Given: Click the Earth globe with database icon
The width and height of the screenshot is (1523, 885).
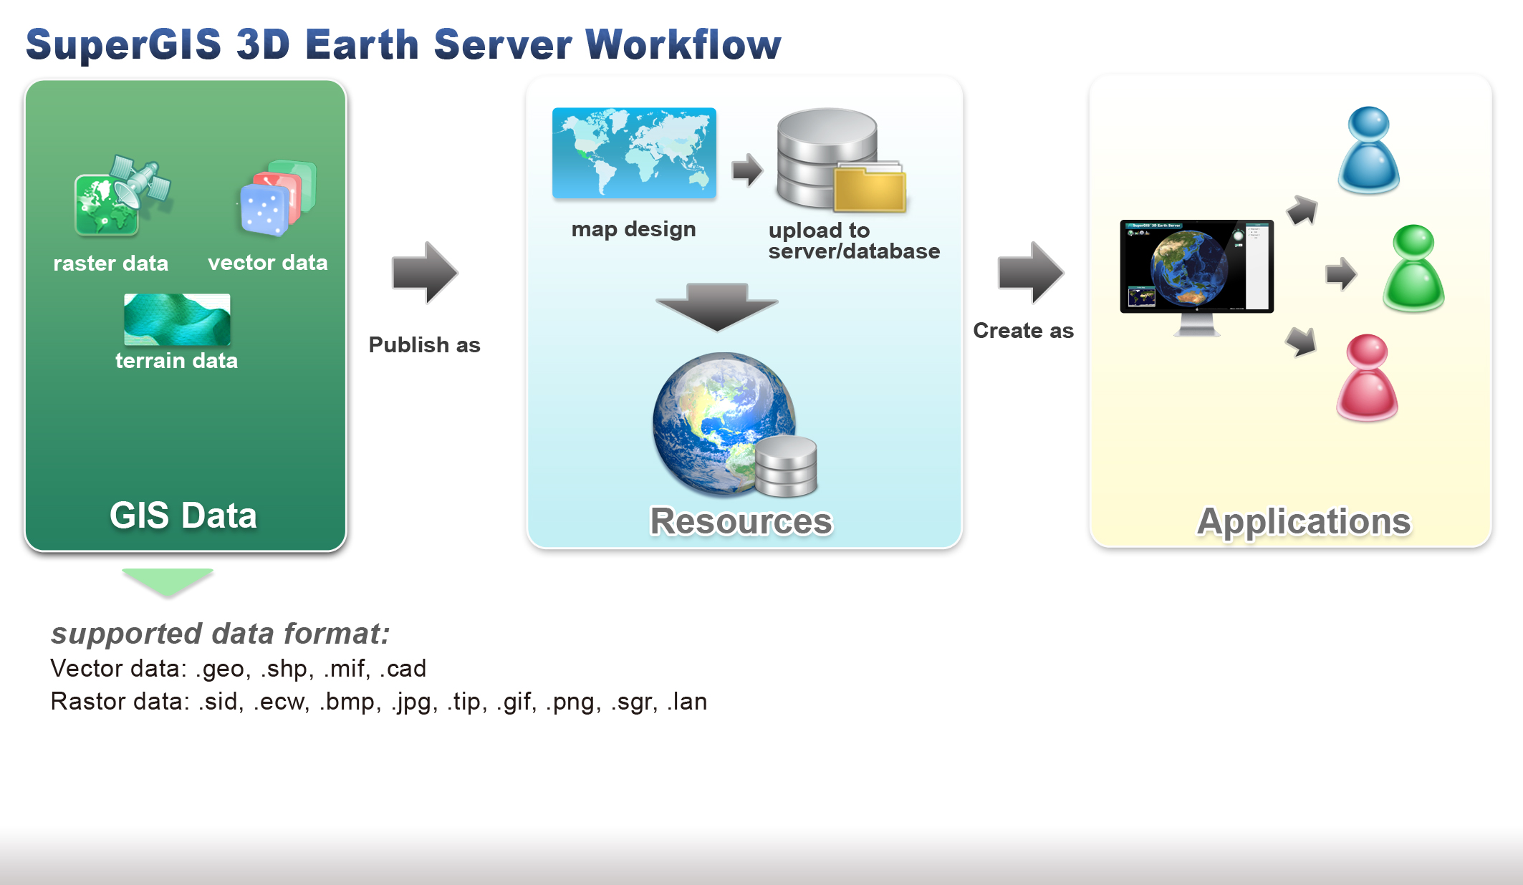Looking at the screenshot, I should 734,425.
